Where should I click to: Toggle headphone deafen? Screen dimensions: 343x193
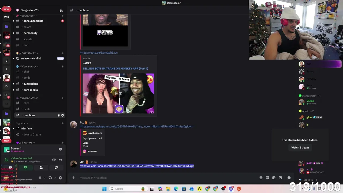(50, 178)
